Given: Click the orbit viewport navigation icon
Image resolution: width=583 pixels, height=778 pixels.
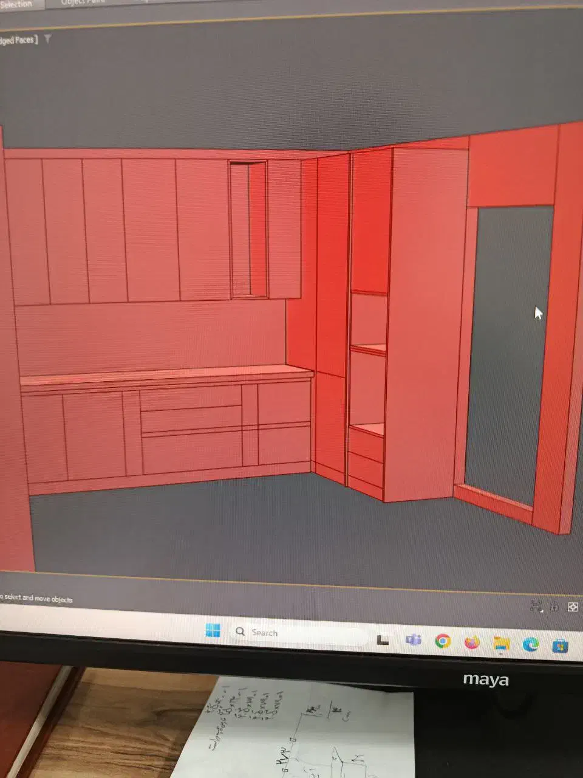Looking at the screenshot, I should pos(554,607).
